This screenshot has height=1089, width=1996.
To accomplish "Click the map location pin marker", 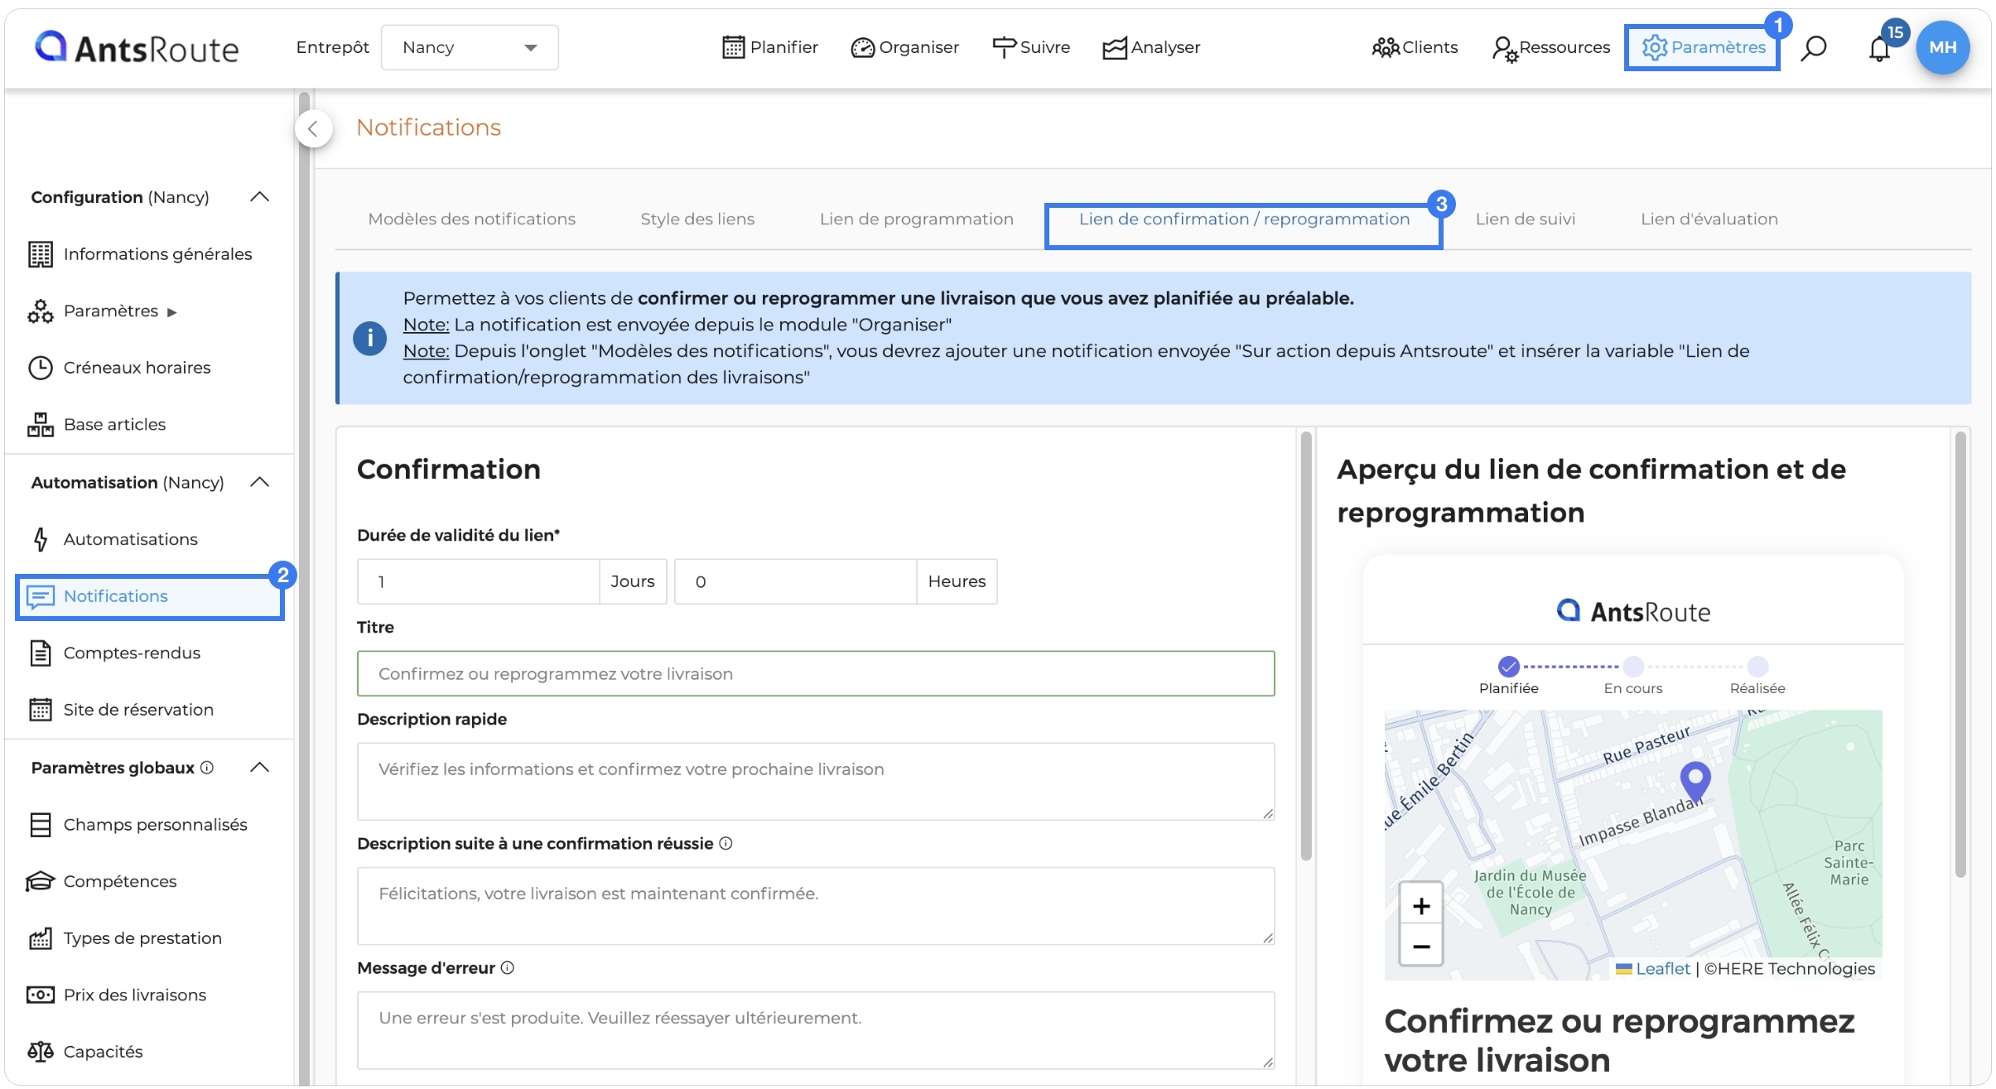I will [1695, 783].
